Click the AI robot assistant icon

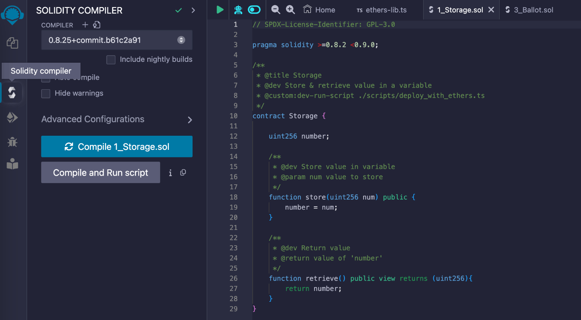click(x=238, y=10)
